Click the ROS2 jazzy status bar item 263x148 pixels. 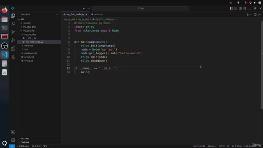coord(23,146)
